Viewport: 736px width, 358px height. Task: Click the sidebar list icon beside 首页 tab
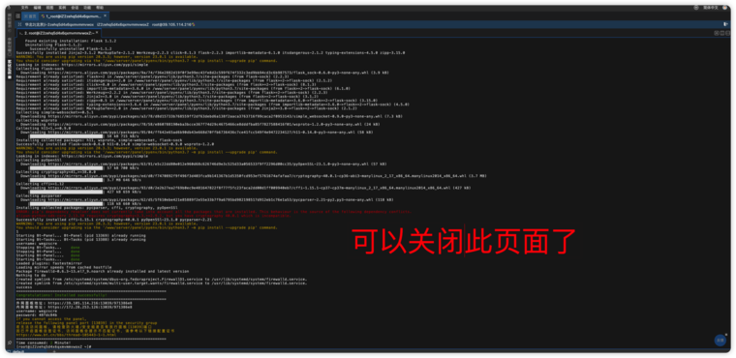[17, 15]
